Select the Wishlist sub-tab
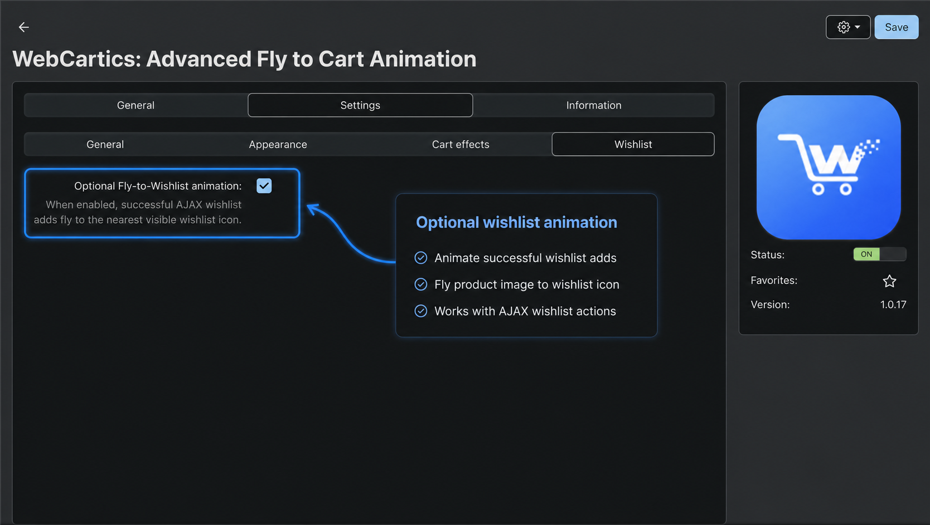The height and width of the screenshot is (525, 930). coord(633,144)
